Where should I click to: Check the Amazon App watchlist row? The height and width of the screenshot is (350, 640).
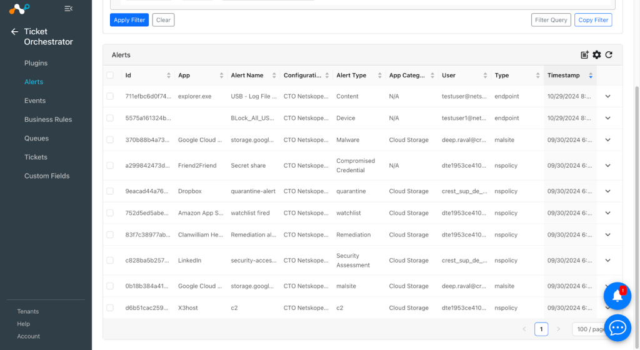(x=110, y=213)
